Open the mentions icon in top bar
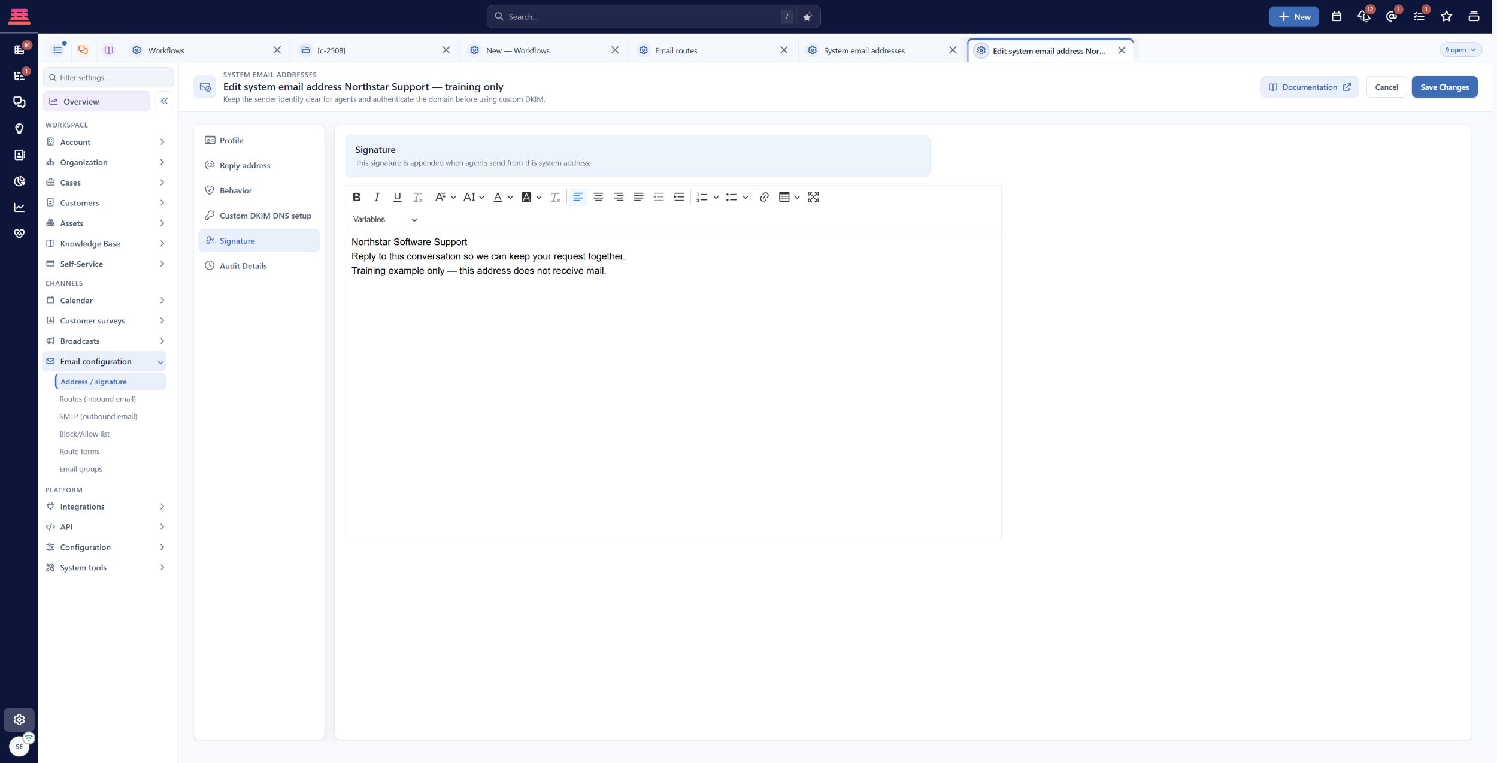 (1392, 17)
